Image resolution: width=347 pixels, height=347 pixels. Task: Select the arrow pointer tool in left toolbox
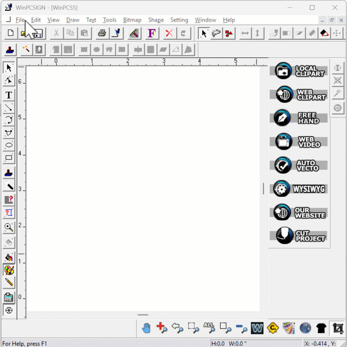9,68
